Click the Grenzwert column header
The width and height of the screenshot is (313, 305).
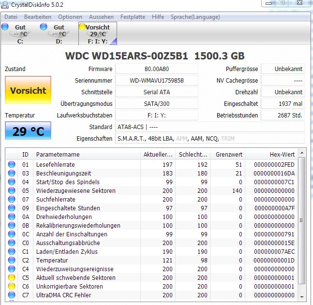[228, 154]
